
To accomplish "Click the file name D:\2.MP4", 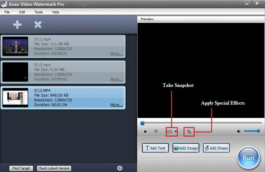I will (42, 90).
